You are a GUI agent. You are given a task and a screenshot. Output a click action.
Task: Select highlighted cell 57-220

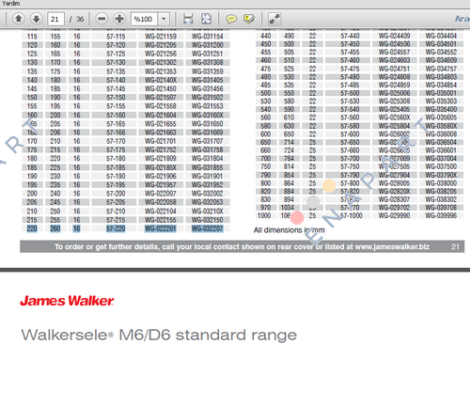116,228
